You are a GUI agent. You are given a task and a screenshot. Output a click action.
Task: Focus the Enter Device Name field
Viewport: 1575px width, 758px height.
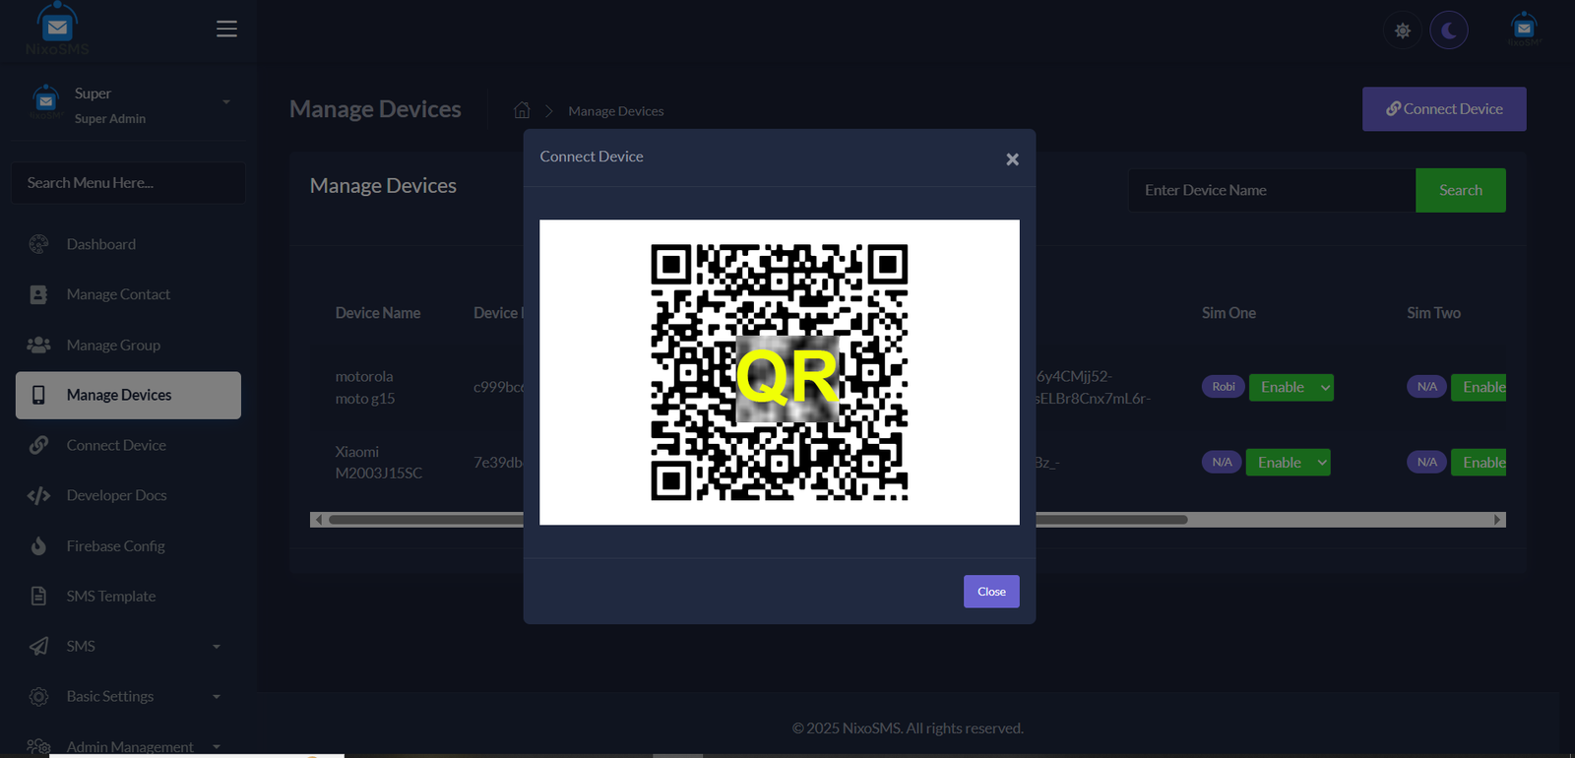pos(1272,190)
